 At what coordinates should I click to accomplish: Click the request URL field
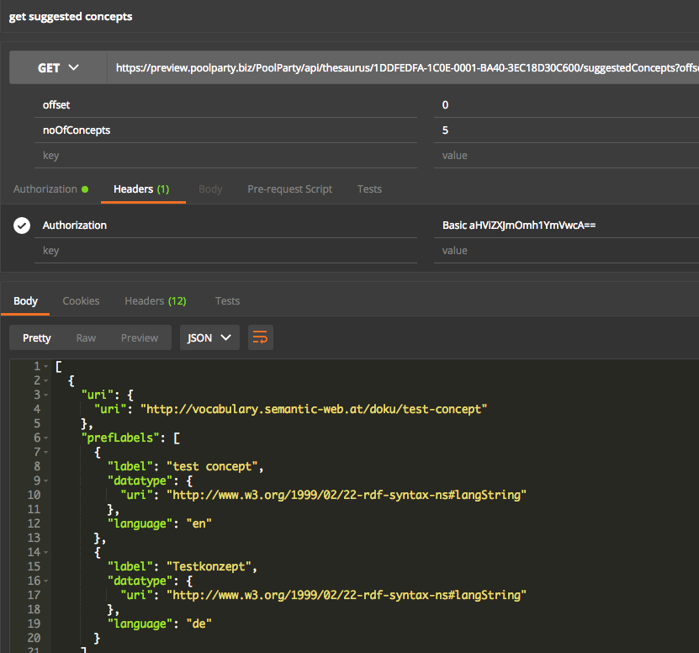[404, 67]
